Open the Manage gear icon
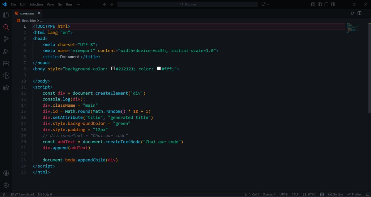Screen dimensions: 371x197 (x=6, y=185)
